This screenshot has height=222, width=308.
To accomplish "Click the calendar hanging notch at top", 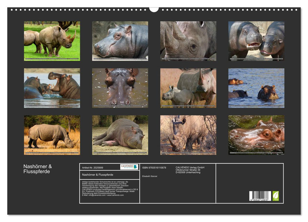I will pos(154,9).
